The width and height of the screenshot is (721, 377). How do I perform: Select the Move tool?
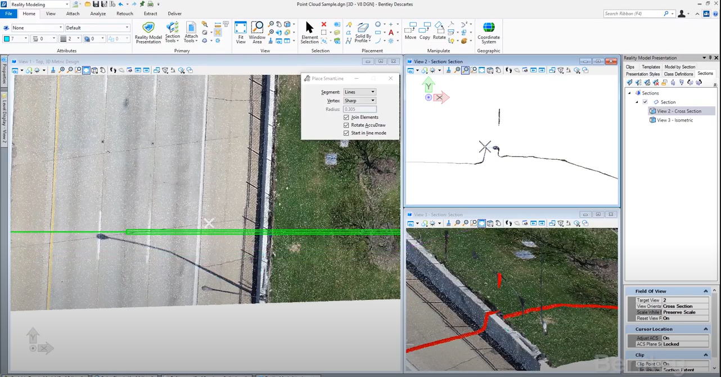(x=411, y=31)
